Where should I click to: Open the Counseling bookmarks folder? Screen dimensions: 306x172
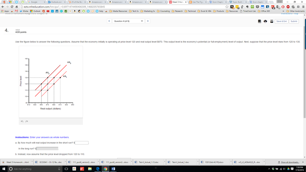[x=163, y=11]
